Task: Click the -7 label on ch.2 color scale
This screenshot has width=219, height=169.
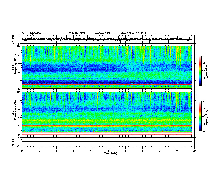Action: tap(204, 131)
